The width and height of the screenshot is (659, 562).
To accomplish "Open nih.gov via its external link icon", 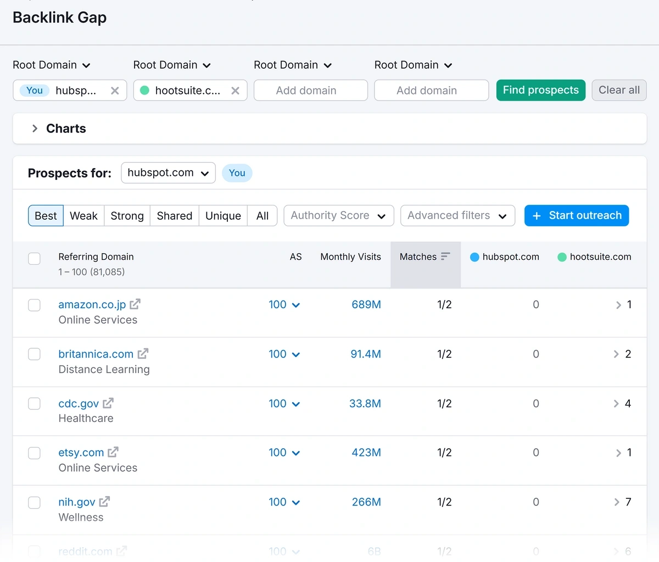I will (104, 501).
